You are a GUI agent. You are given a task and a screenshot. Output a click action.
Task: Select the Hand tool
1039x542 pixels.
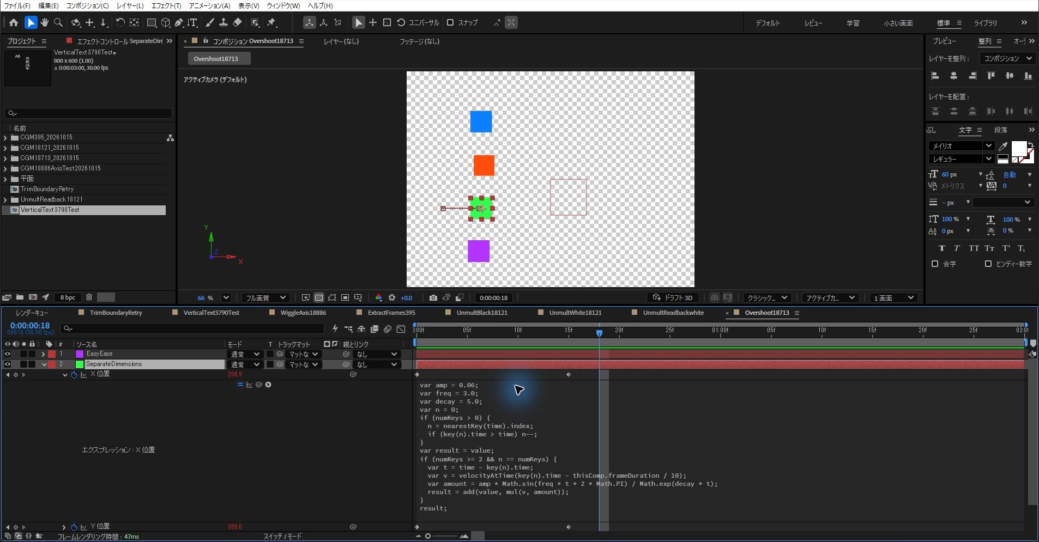(45, 22)
